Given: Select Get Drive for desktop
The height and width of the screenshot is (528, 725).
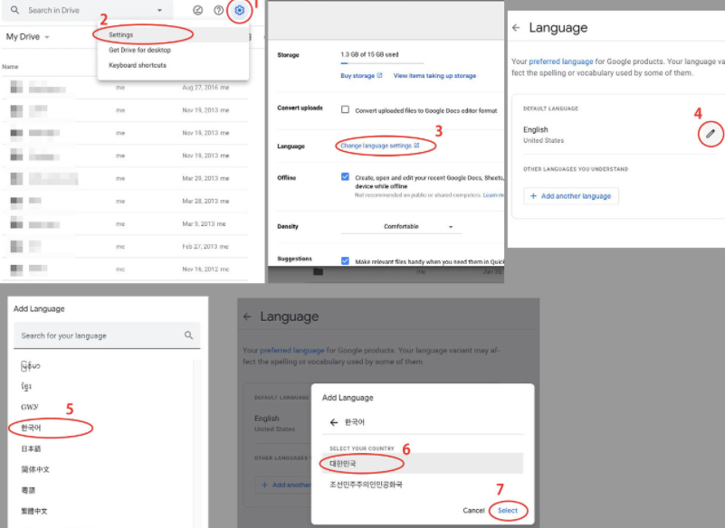Looking at the screenshot, I should (139, 50).
